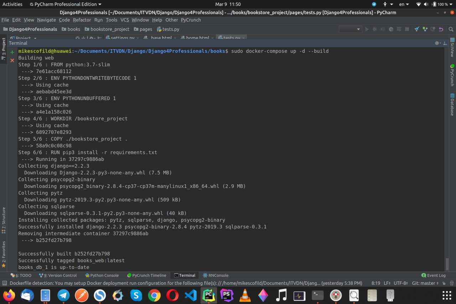The height and width of the screenshot is (304, 456).
Task: Toggle the 1: Project side panel
Action: click(x=4, y=48)
